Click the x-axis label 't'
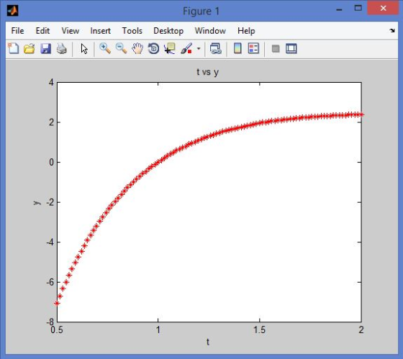The height and width of the screenshot is (359, 403). [x=208, y=342]
